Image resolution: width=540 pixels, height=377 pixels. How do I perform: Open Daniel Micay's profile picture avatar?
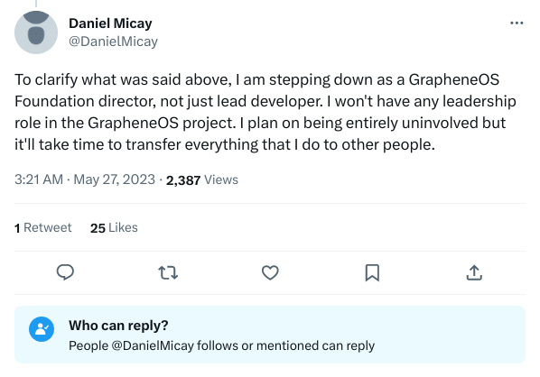[x=36, y=32]
